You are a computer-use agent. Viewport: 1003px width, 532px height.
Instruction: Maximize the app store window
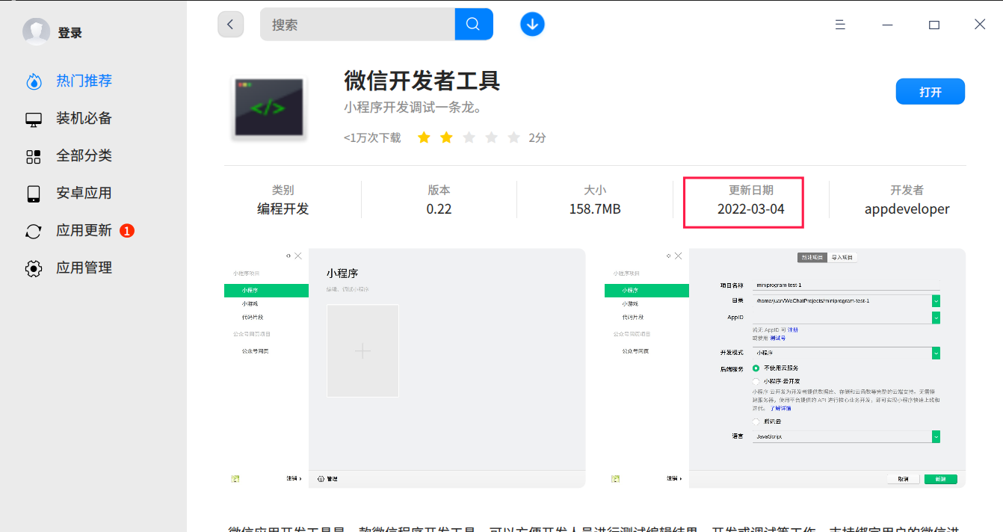pyautogui.click(x=934, y=25)
